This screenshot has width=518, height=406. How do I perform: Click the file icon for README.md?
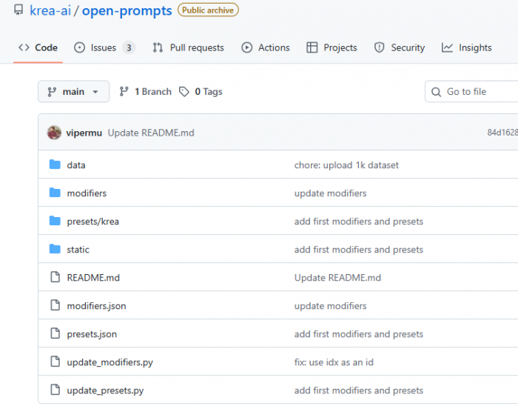click(x=55, y=277)
